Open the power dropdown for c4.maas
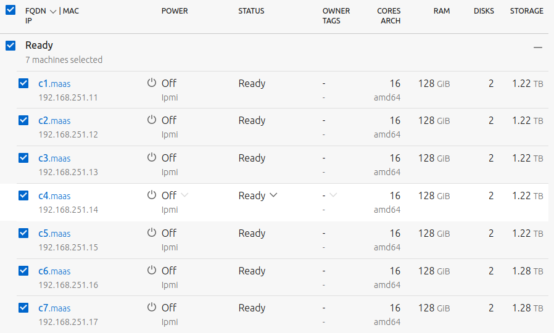Screen dimensions: 554x333 coord(184,195)
